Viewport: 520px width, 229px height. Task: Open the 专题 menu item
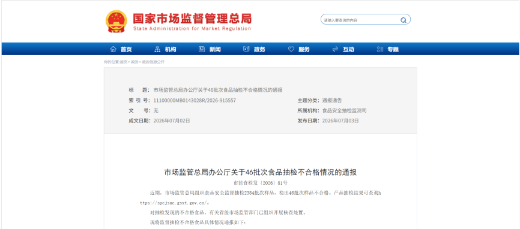(x=393, y=49)
